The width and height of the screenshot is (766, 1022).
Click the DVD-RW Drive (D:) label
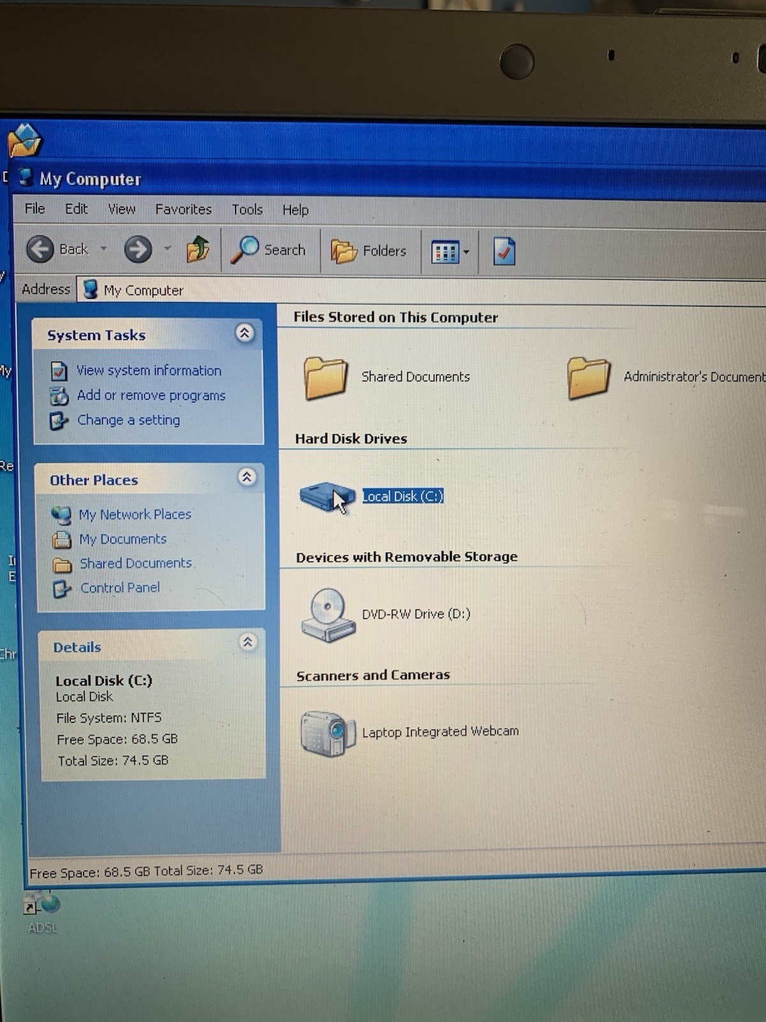point(416,614)
